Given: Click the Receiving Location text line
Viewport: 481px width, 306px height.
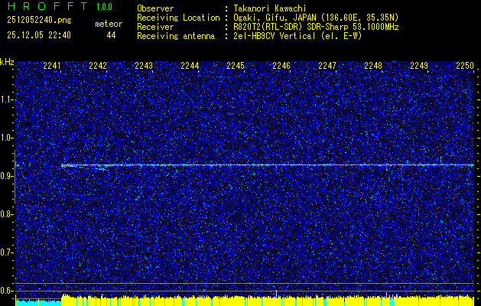Looking at the screenshot, I should coord(268,18).
